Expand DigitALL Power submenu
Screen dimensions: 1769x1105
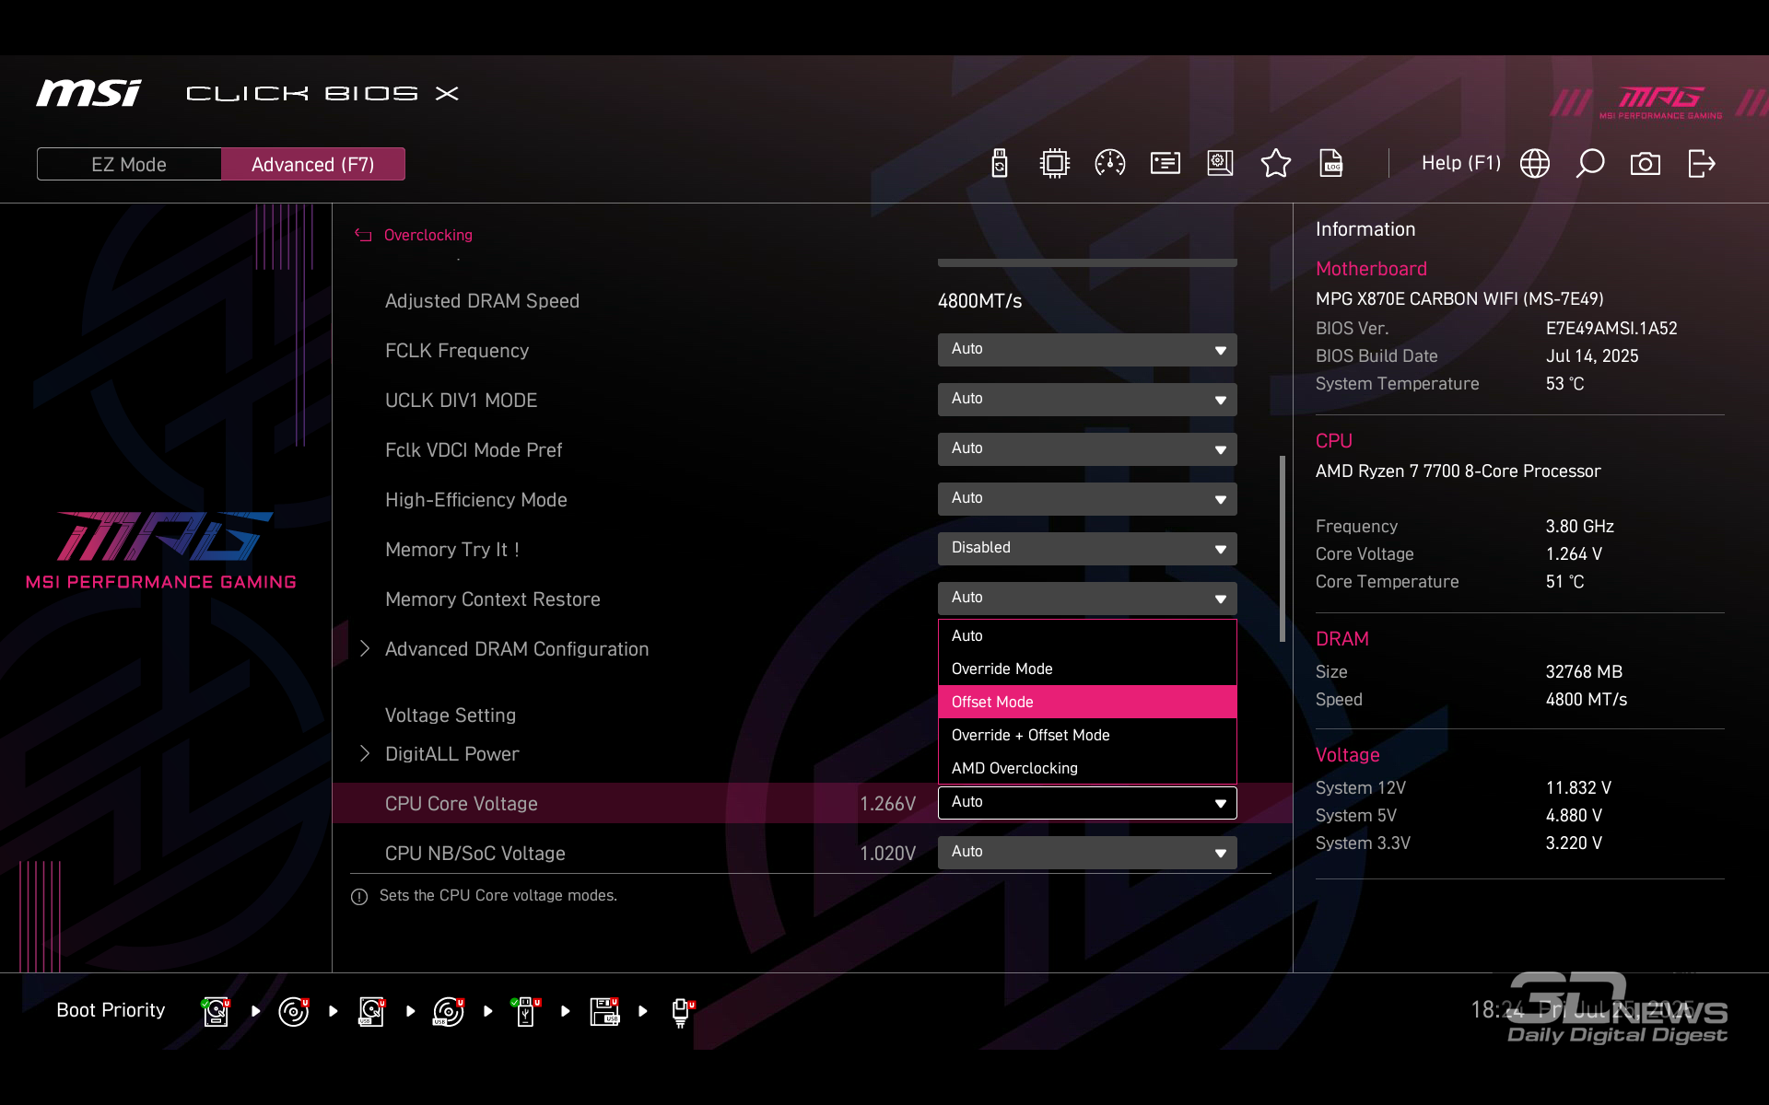pyautogui.click(x=451, y=754)
